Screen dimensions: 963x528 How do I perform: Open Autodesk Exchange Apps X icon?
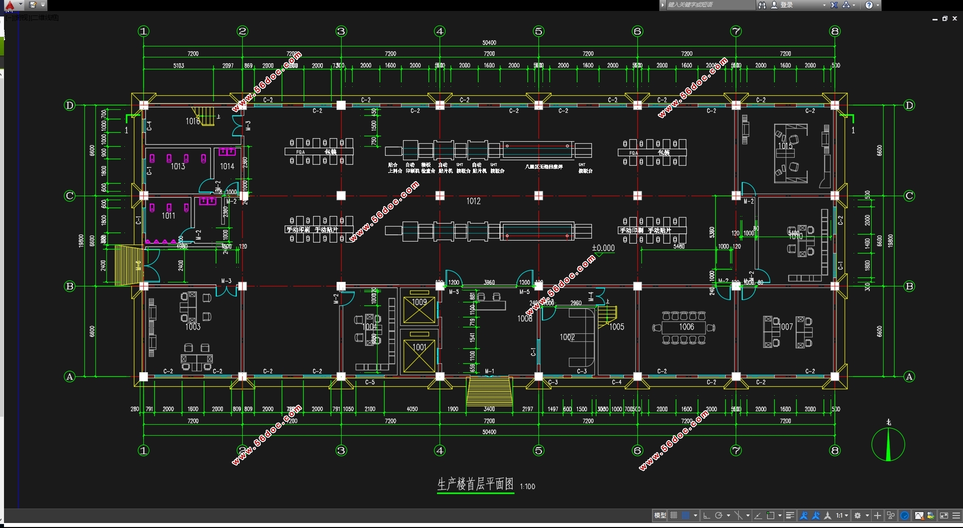[x=834, y=5]
